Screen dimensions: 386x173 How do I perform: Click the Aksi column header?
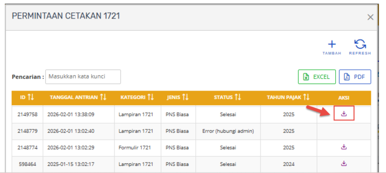coord(343,98)
